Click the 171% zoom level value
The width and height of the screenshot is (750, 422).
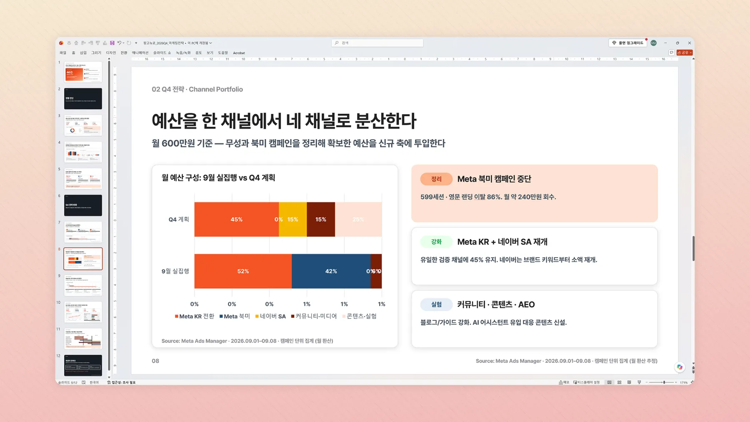point(684,382)
